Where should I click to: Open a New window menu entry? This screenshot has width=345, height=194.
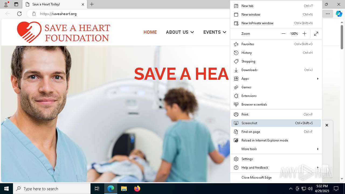276,15
